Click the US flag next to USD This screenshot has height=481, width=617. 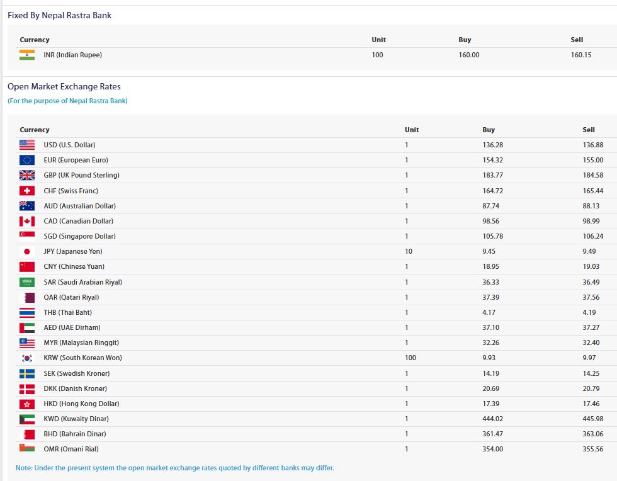pos(26,145)
